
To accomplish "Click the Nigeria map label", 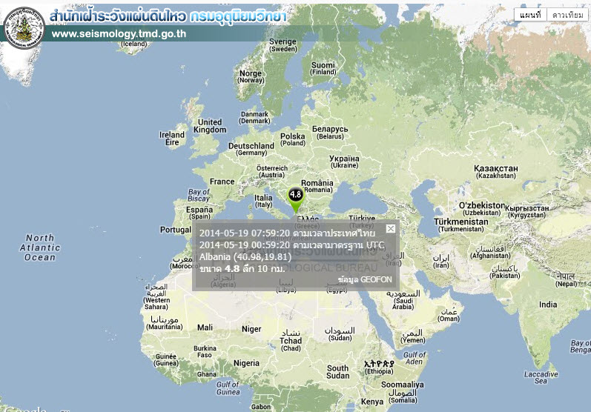I will 246,363.
